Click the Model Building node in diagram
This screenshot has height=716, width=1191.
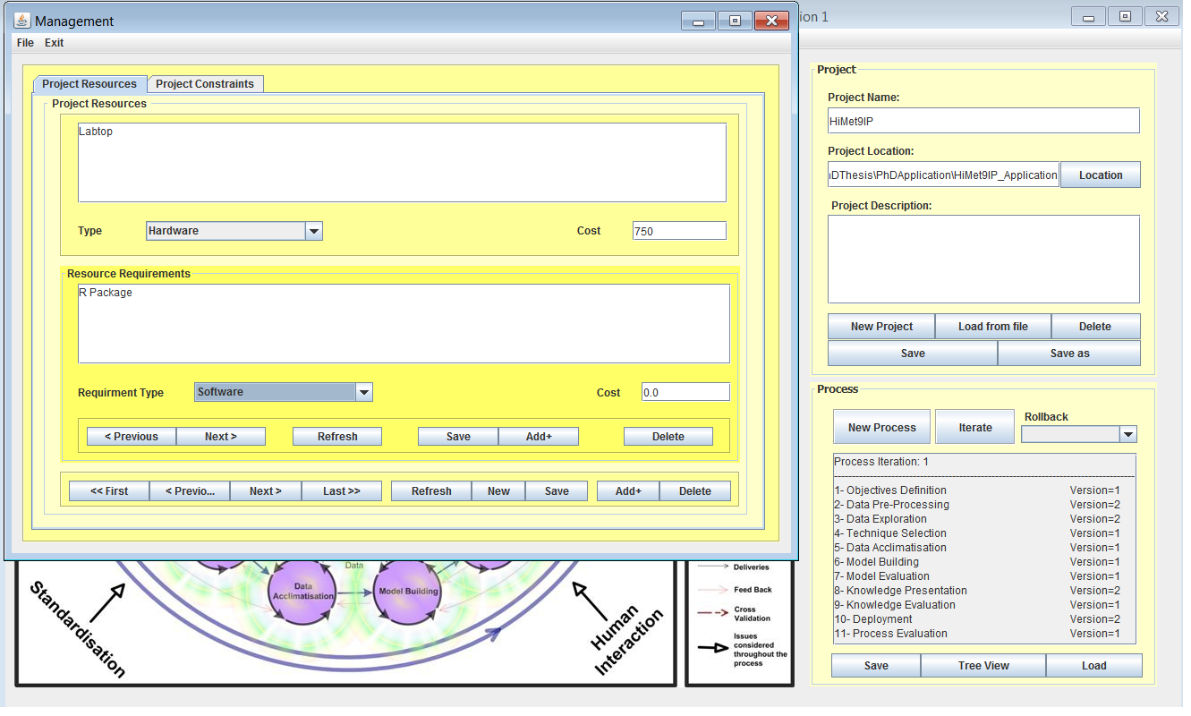tap(408, 591)
